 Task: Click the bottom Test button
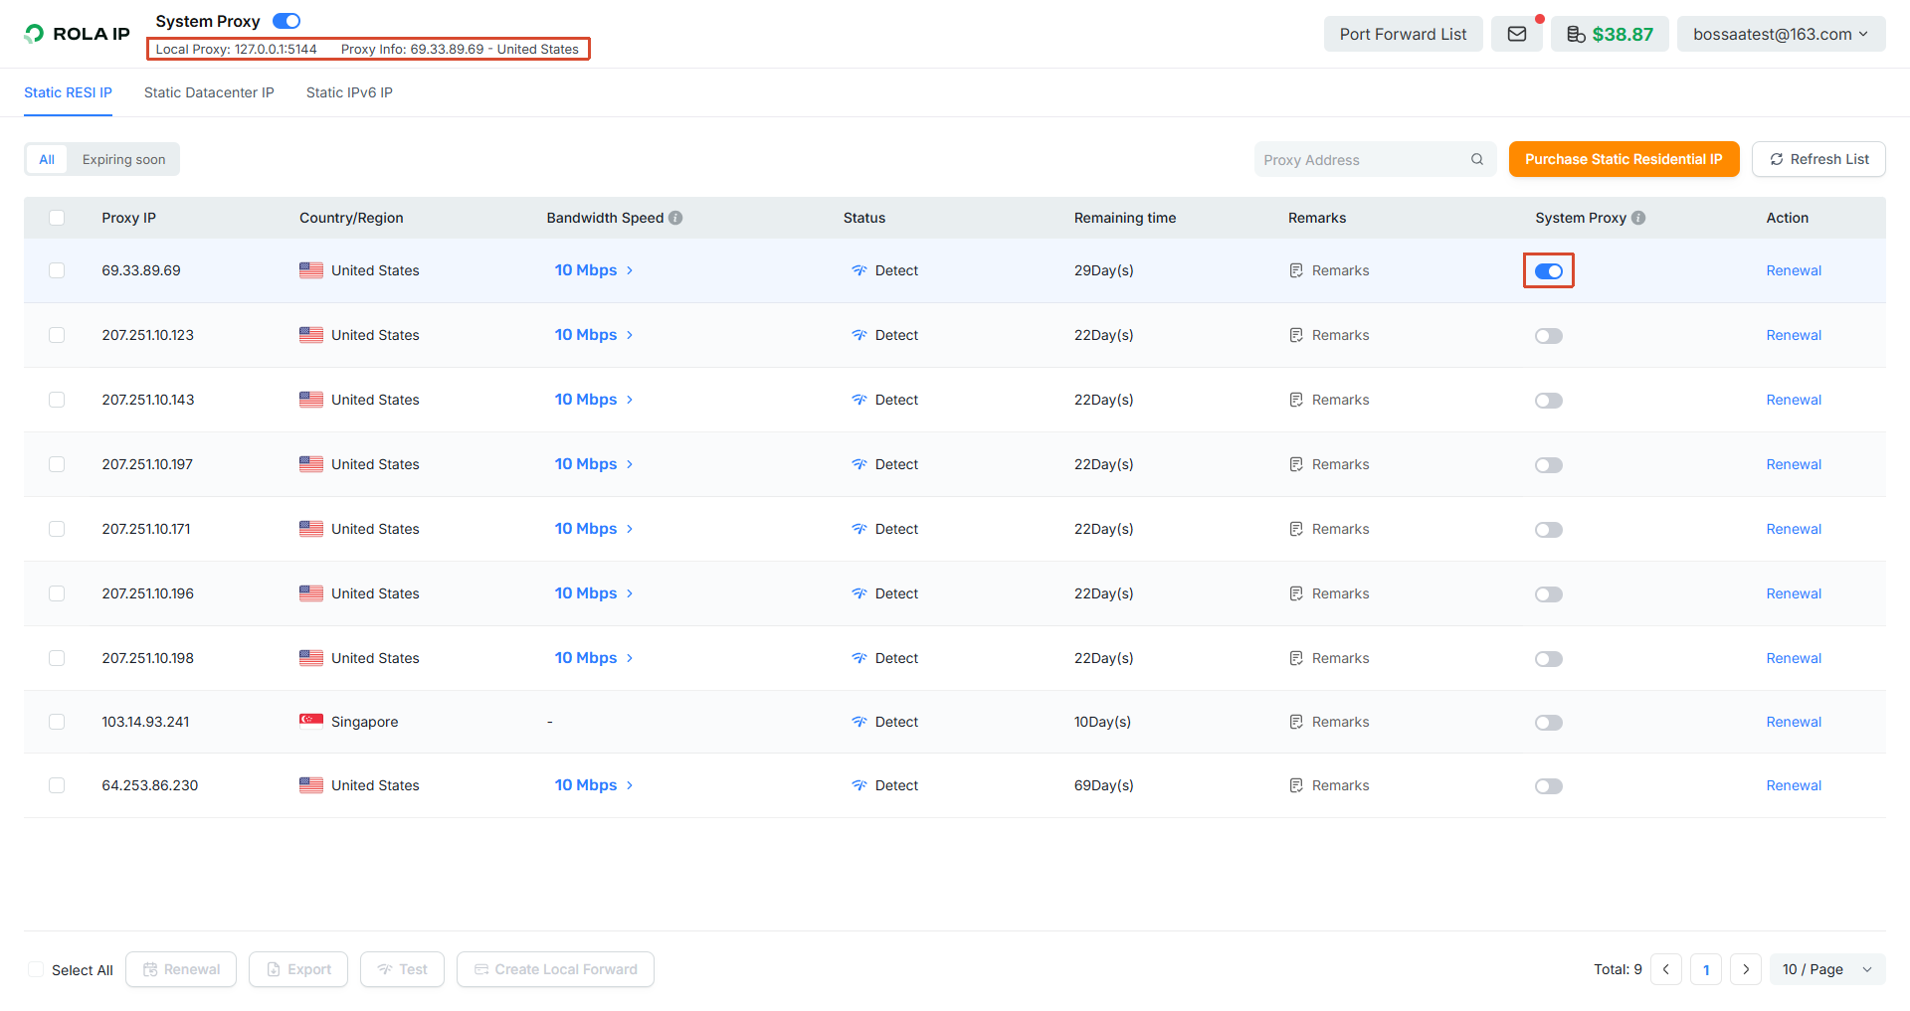click(402, 969)
